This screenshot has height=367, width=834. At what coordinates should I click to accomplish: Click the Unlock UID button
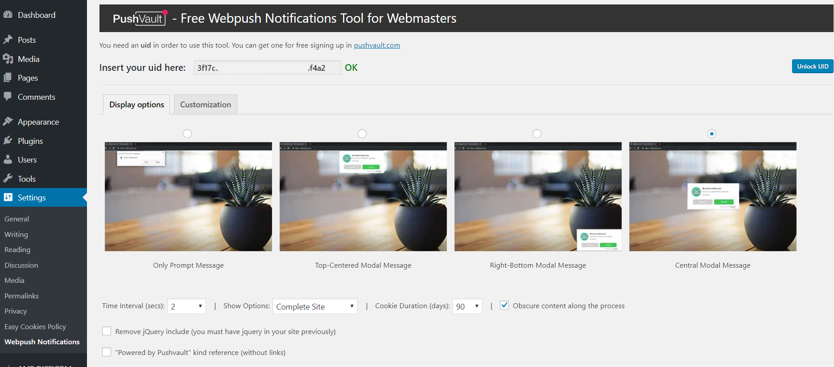click(813, 66)
